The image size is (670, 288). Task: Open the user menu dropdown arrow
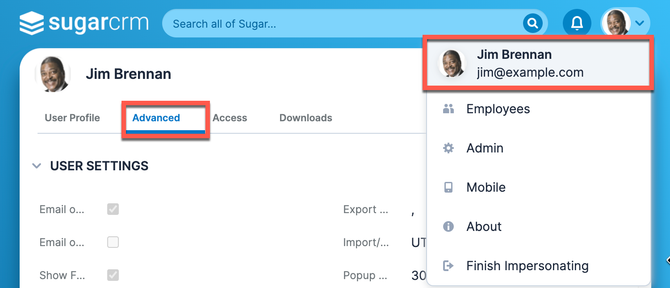coord(640,23)
